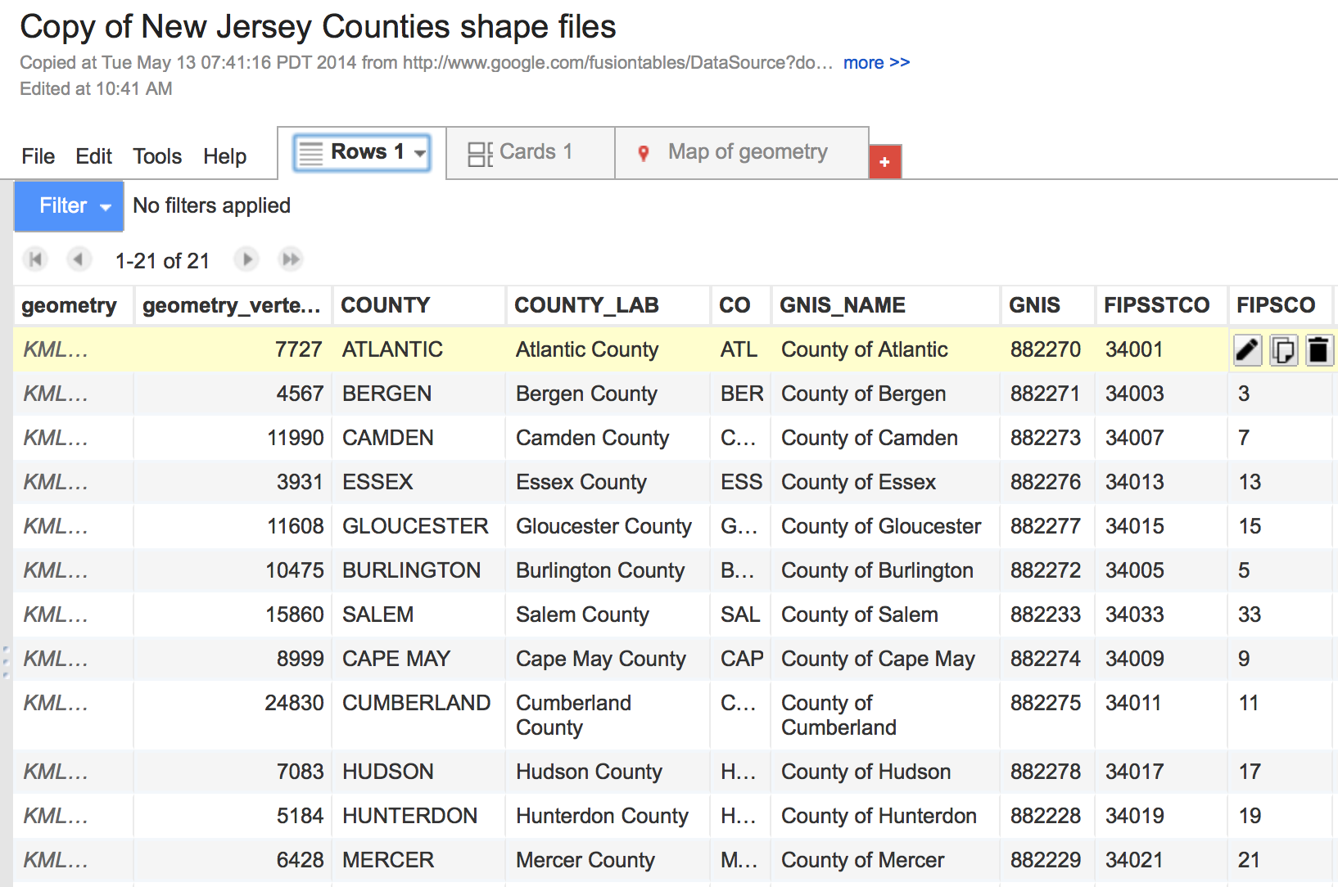Screen dimensions: 1338x887
Task: Add a new tab with red plus button
Action: 884,162
